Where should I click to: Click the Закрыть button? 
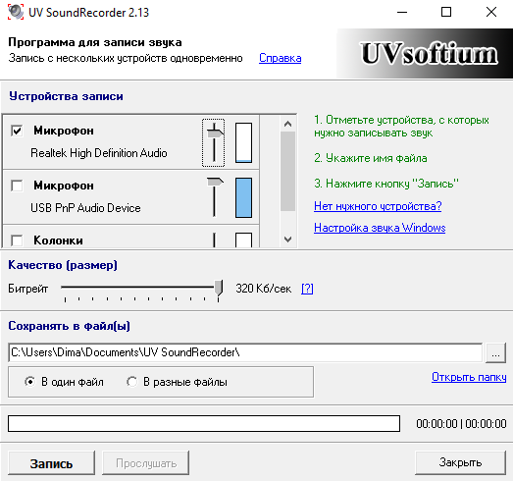click(460, 462)
